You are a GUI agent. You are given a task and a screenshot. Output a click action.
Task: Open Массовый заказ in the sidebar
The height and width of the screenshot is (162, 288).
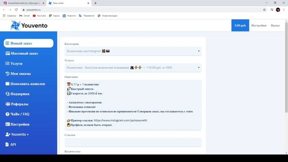pos(22,54)
